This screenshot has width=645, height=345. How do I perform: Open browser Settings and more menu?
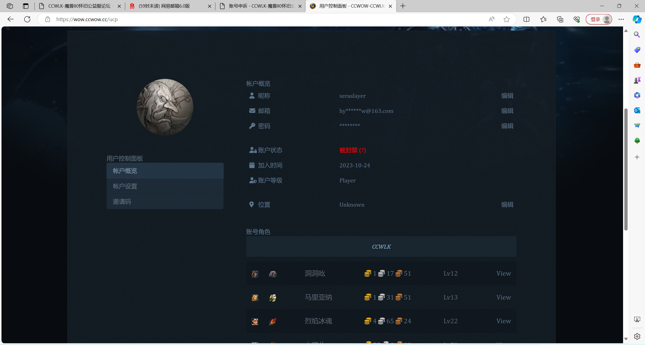[621, 19]
